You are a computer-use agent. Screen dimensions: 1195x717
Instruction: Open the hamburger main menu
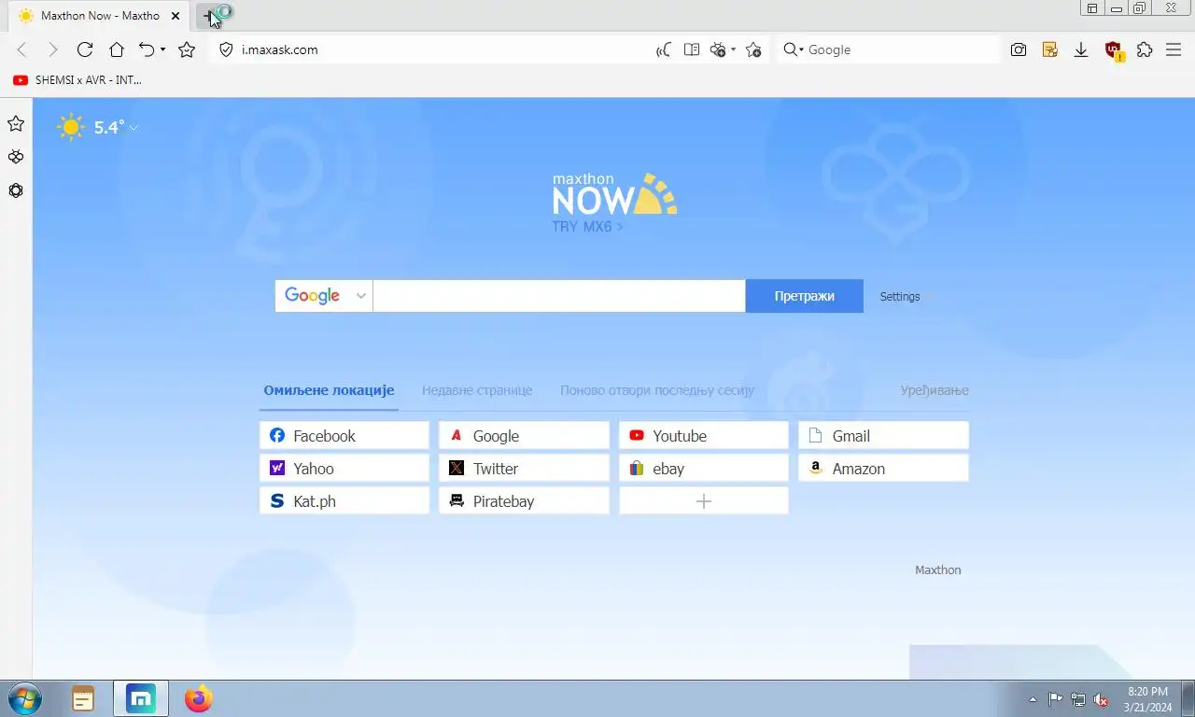(x=1174, y=49)
